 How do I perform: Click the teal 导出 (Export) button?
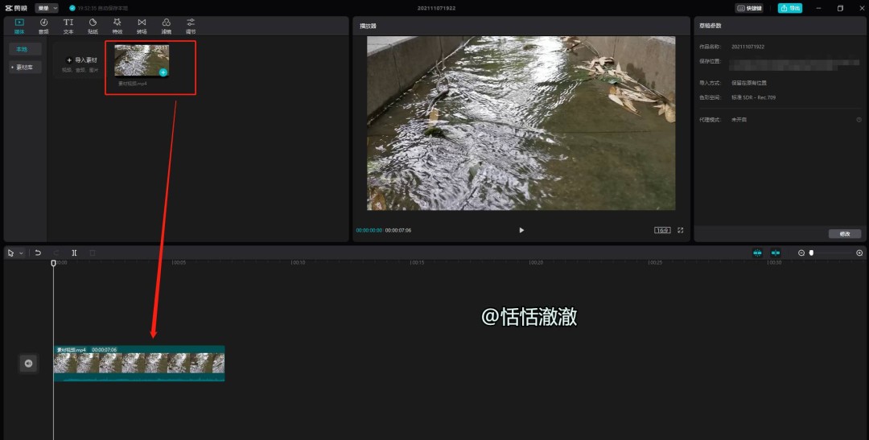coord(789,8)
